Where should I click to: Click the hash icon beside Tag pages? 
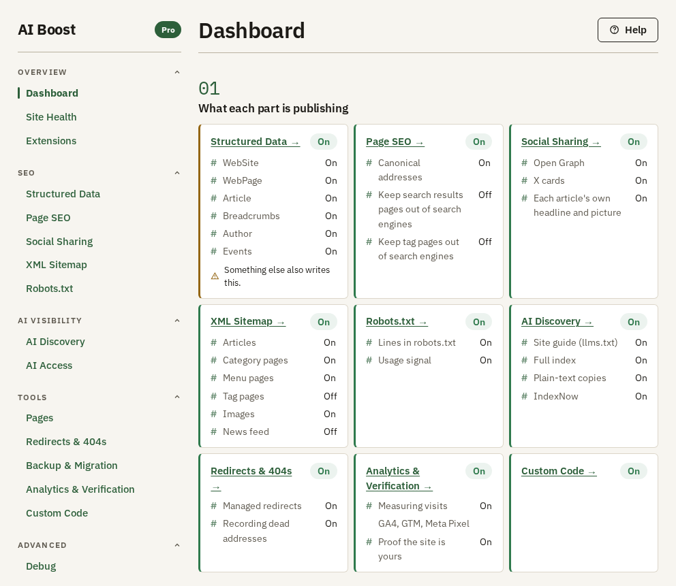tap(213, 397)
